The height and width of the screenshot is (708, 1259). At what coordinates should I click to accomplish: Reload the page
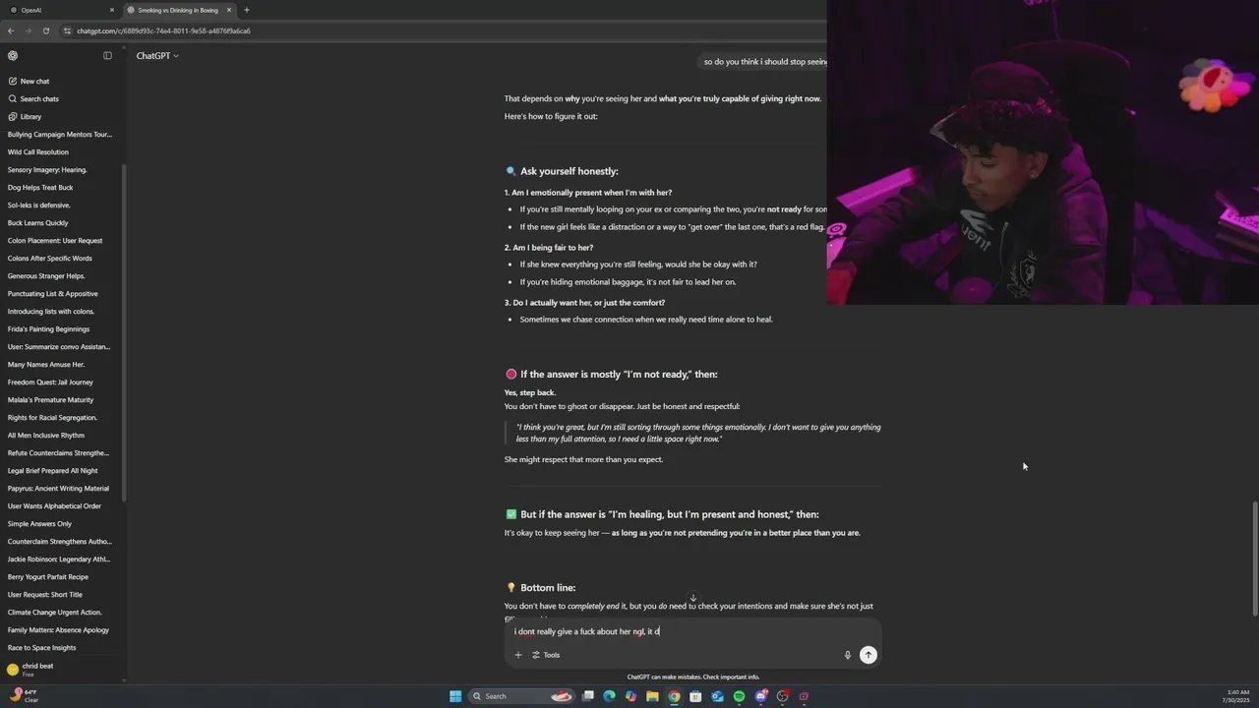point(46,30)
